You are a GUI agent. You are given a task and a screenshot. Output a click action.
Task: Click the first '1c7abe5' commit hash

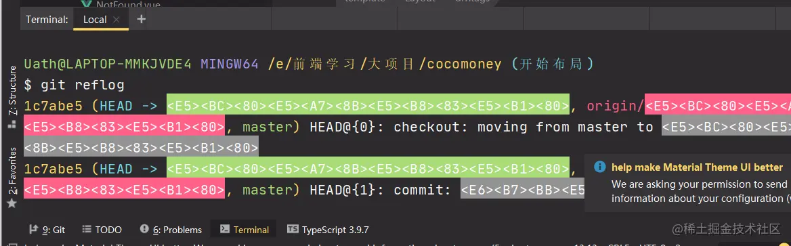(x=53, y=106)
